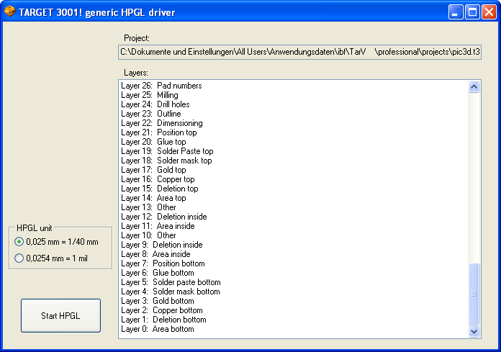Pick Layer 23: Outline
The image size is (501, 352).
151,114
